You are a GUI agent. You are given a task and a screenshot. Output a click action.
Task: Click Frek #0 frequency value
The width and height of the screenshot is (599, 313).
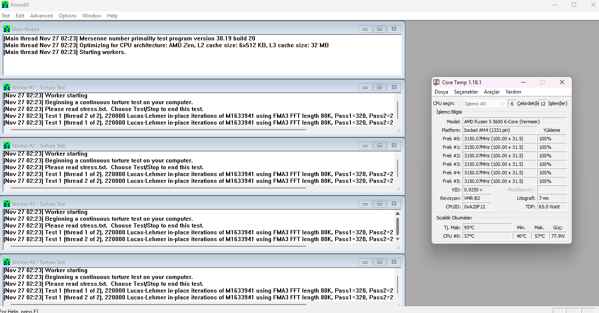(x=500, y=139)
